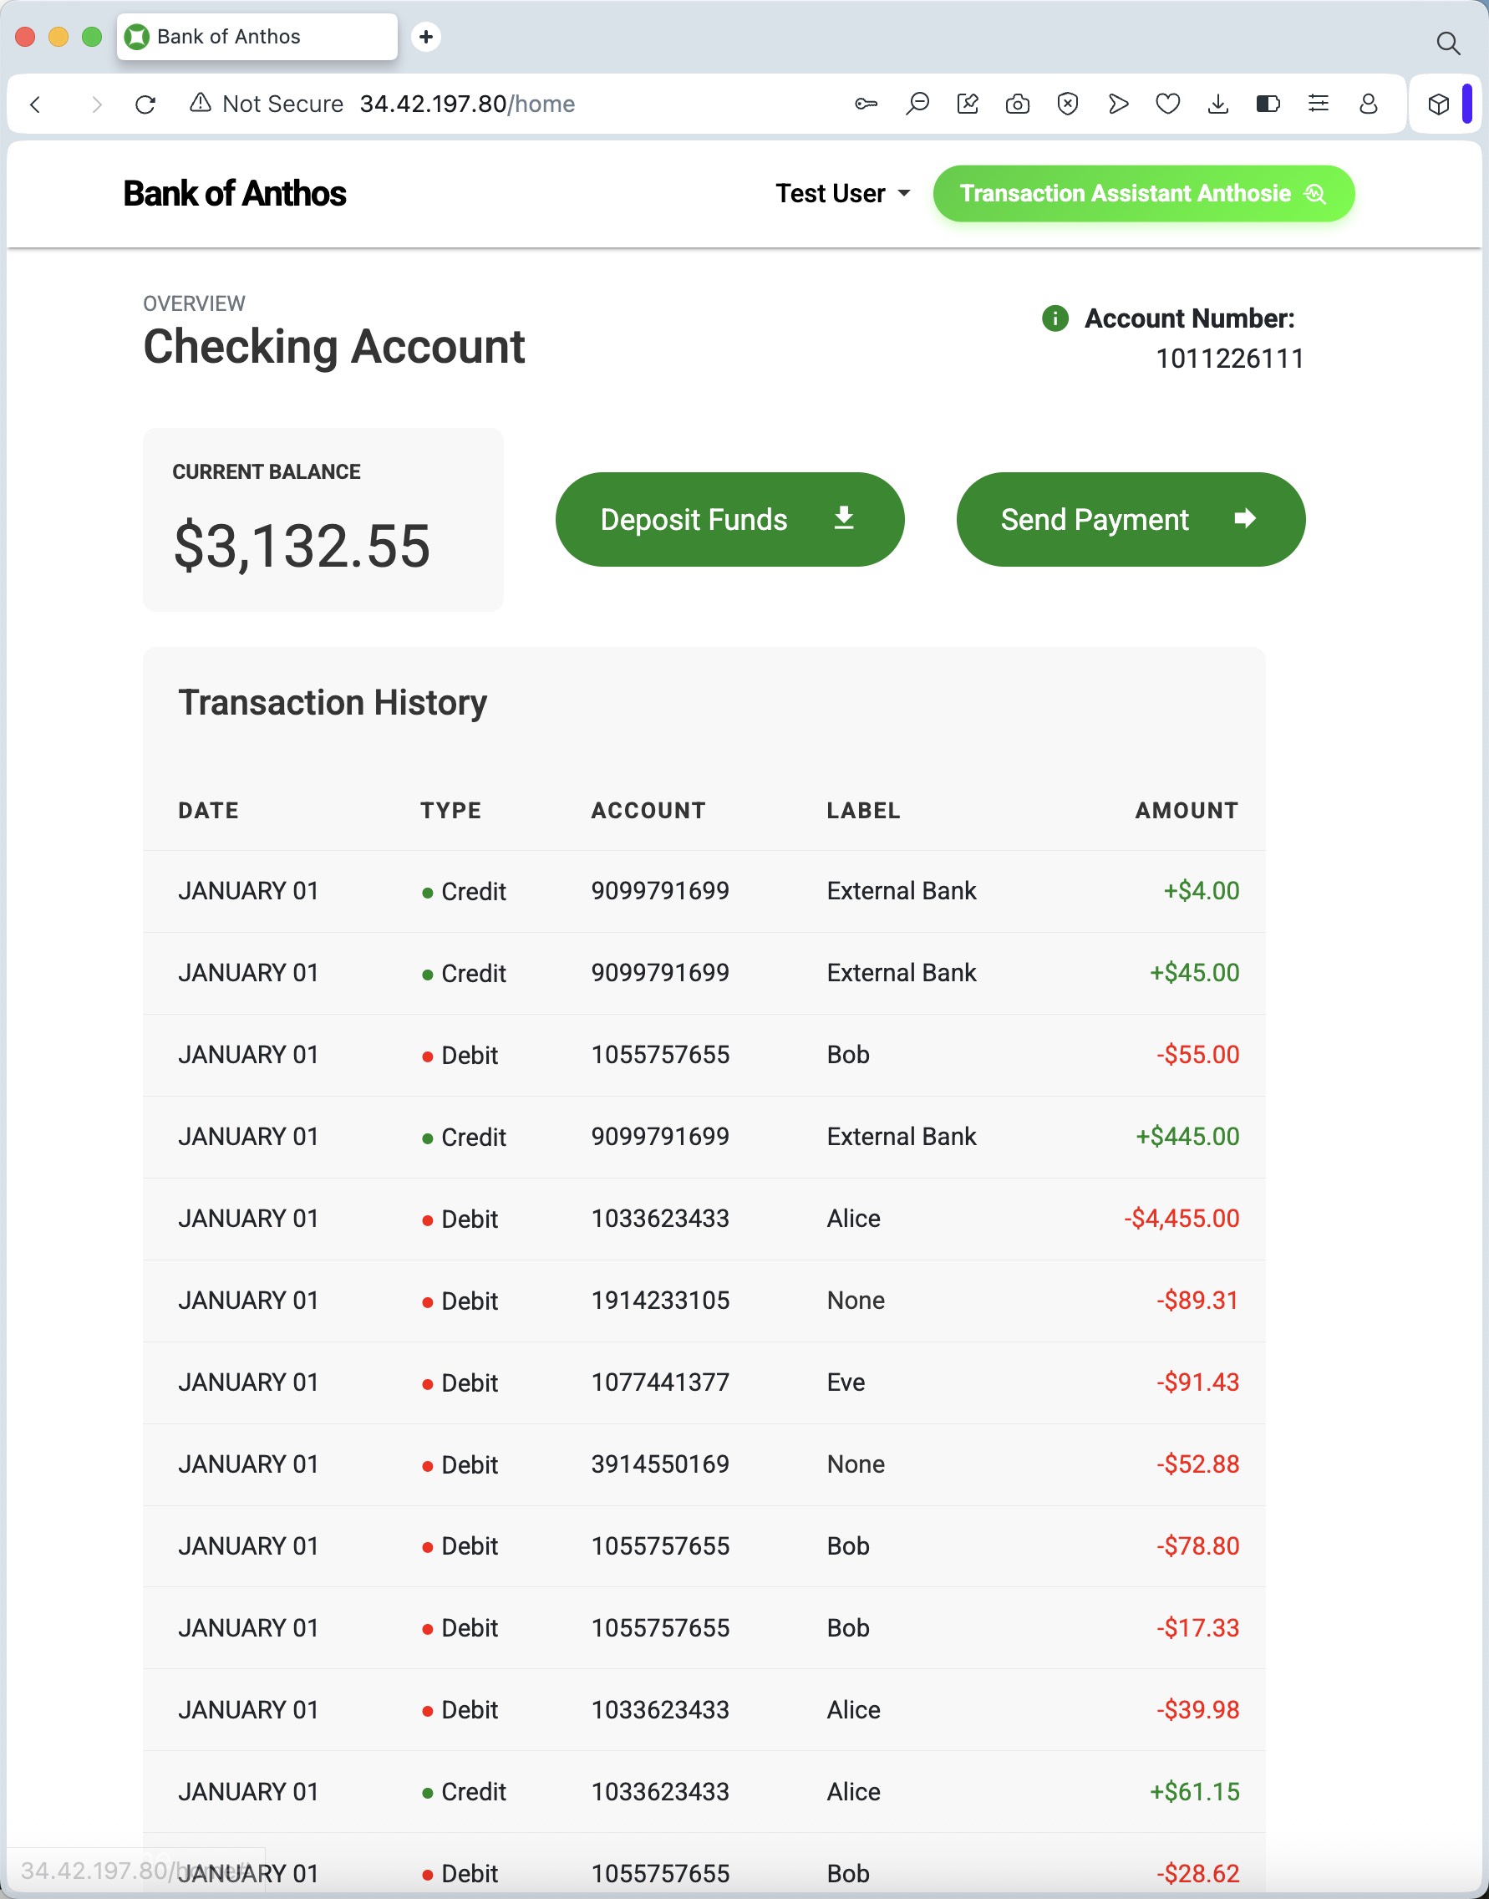Click the address bar URL field
Image resolution: width=1489 pixels, height=1899 pixels.
[x=467, y=104]
